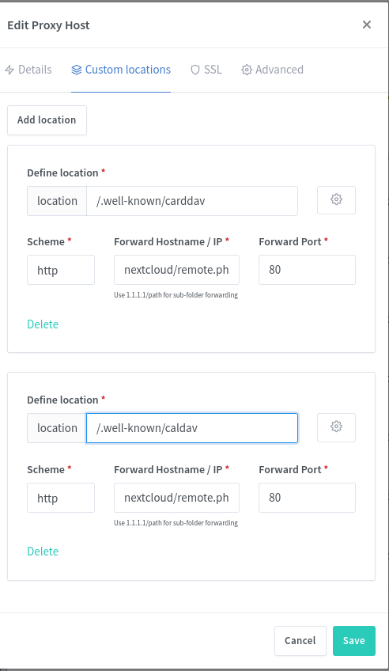Delete the carddav location entry

pyautogui.click(x=43, y=324)
